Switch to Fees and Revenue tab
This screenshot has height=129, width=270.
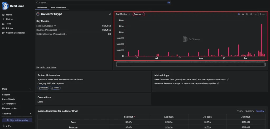click(x=59, y=8)
